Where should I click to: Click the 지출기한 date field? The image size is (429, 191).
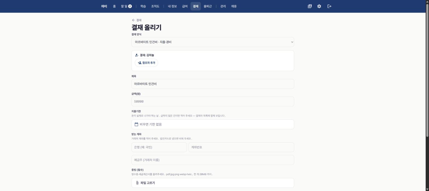tap(213, 125)
